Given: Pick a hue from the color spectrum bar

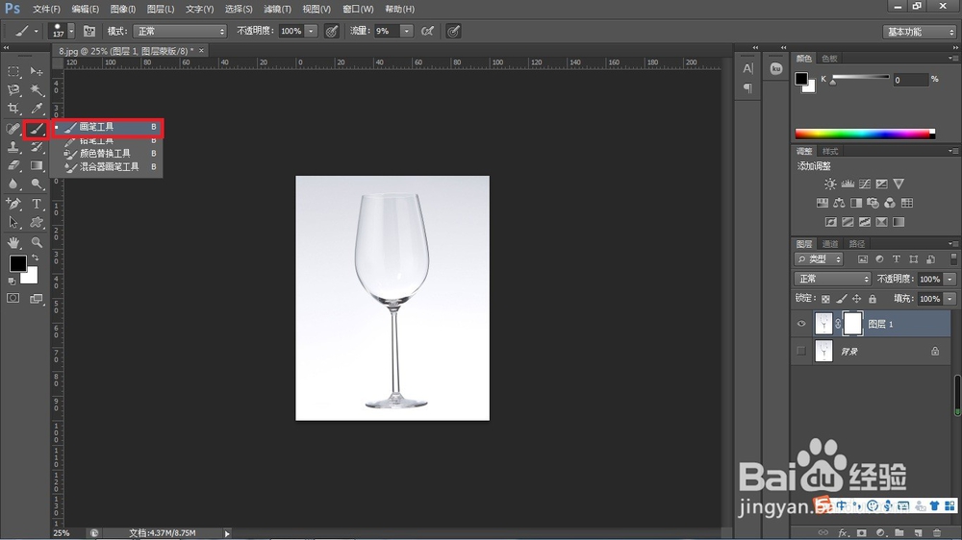Looking at the screenshot, I should point(865,134).
